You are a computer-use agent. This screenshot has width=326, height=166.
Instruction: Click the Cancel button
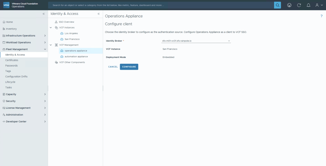(113, 67)
